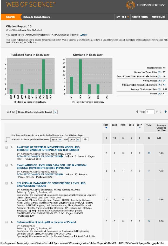
Task: Click citing articles count 21
Action: pos(164,81)
